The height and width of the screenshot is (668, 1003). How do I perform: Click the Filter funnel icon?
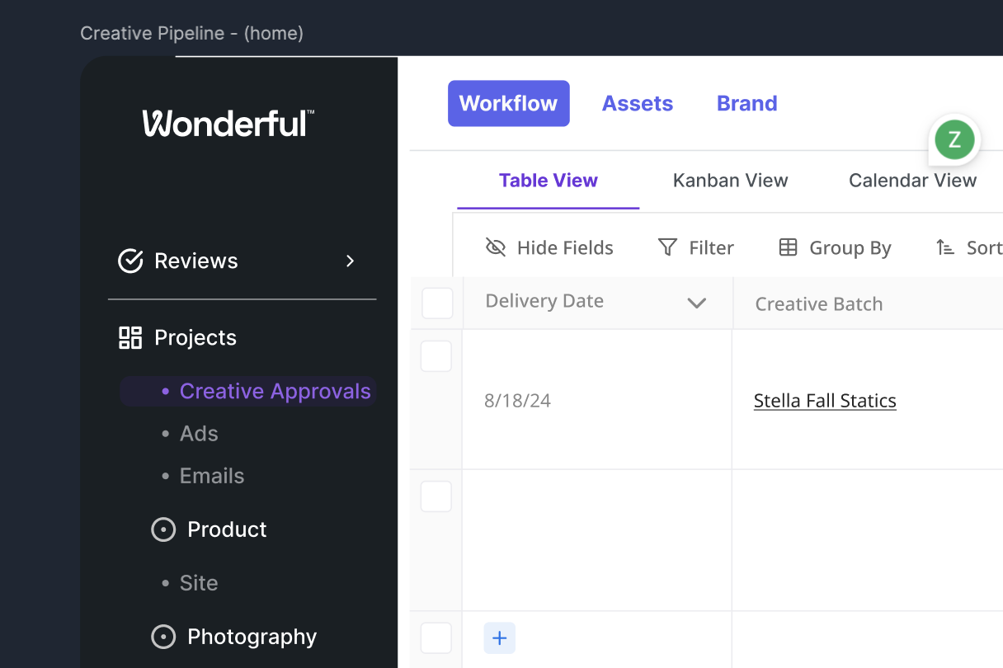click(x=667, y=247)
